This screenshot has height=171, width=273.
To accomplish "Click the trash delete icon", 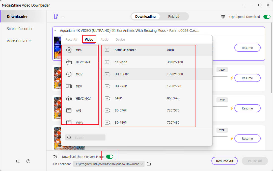I will click(x=223, y=17).
